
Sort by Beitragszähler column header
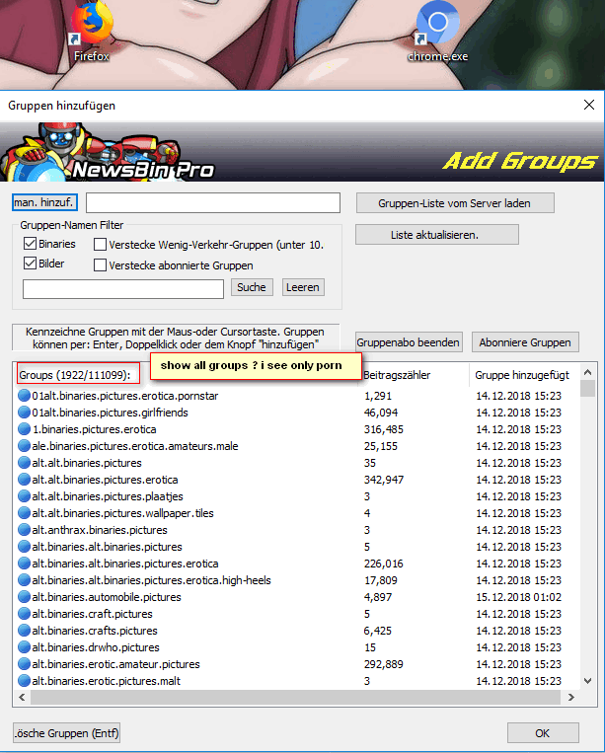click(x=397, y=375)
